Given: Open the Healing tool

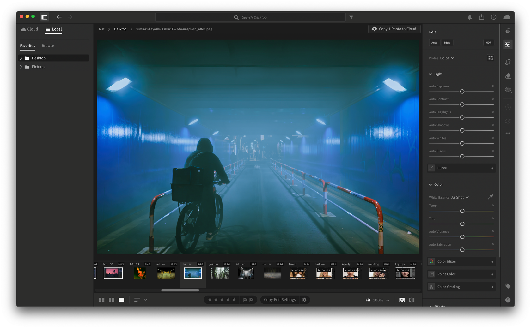Looking at the screenshot, I should click(508, 76).
